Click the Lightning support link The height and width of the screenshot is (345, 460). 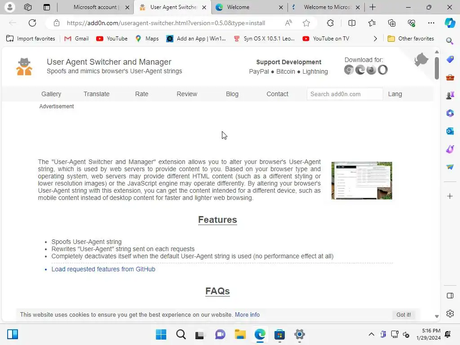[x=315, y=71]
